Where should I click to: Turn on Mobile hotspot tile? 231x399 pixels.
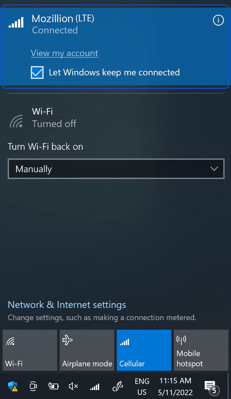point(201,350)
